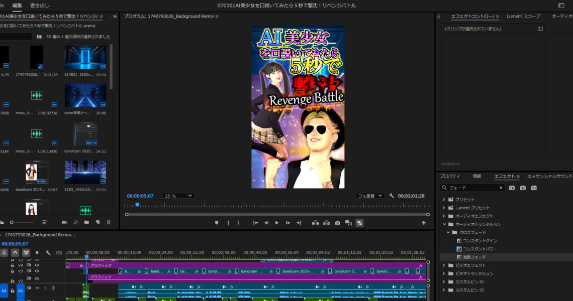The width and height of the screenshot is (573, 301).
Task: Open フル画質 playback resolution dropdown
Action: (x=369, y=196)
